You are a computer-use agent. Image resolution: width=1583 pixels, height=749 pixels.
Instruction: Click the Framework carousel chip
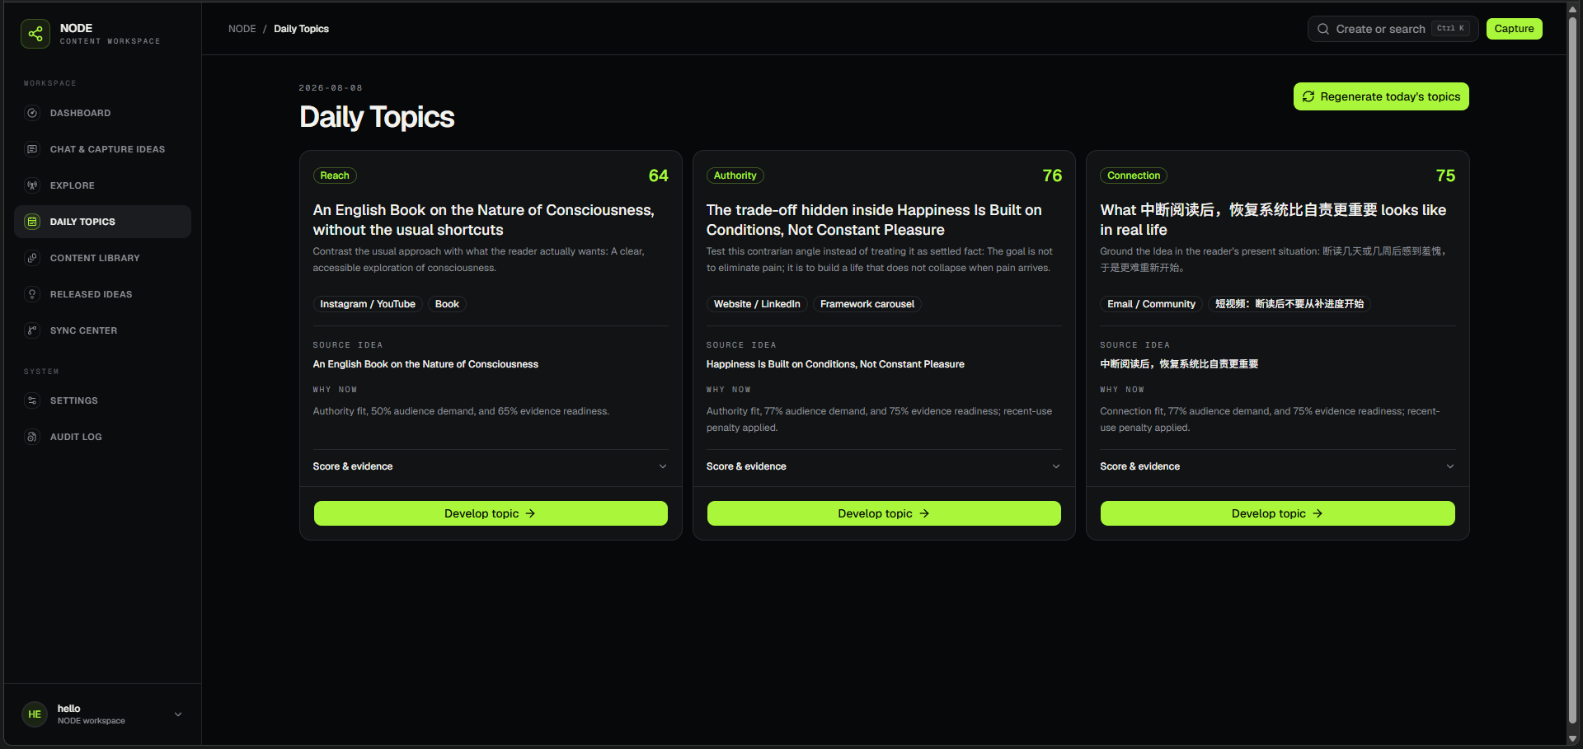pyautogui.click(x=867, y=304)
